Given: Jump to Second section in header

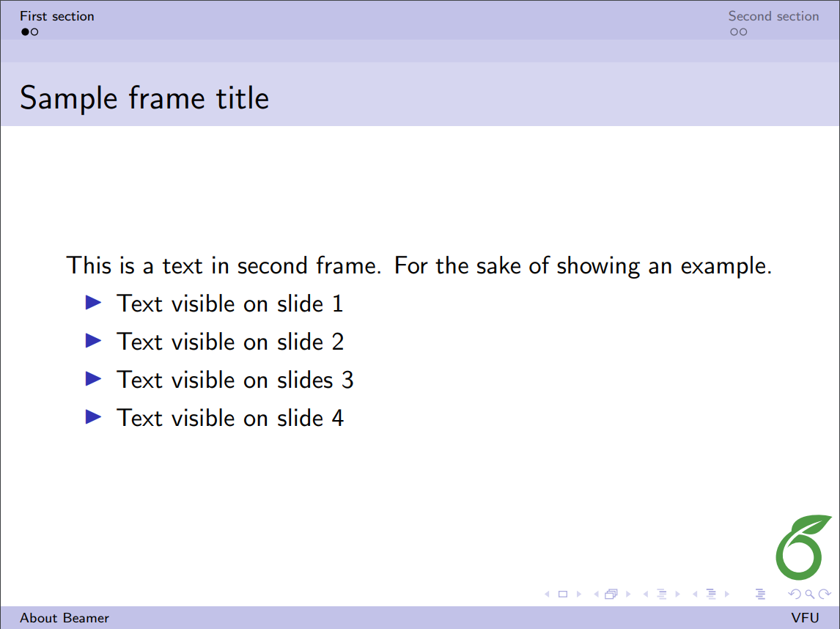Looking at the screenshot, I should click(x=773, y=16).
